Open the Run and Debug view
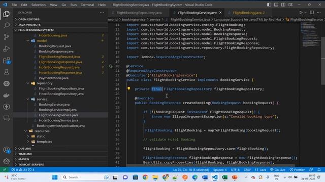325x182 pixels. click(7, 49)
